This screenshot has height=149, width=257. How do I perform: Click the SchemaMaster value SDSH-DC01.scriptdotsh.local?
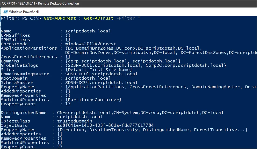tap(101, 83)
